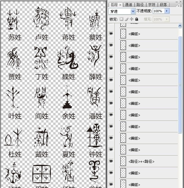Click the 不透明度 100% input field
The image size is (184, 188).
[159, 11]
